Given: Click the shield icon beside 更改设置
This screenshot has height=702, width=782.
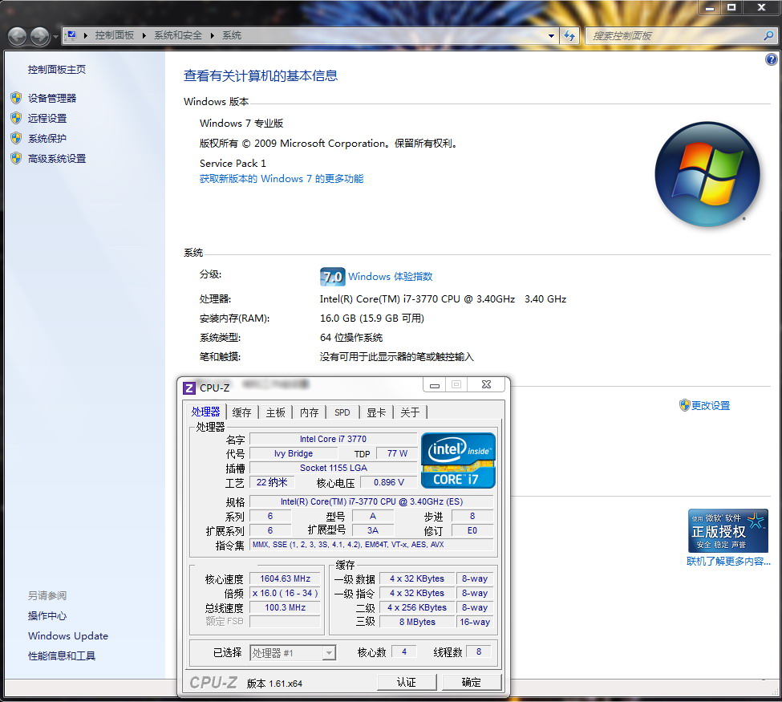Looking at the screenshot, I should [x=685, y=405].
